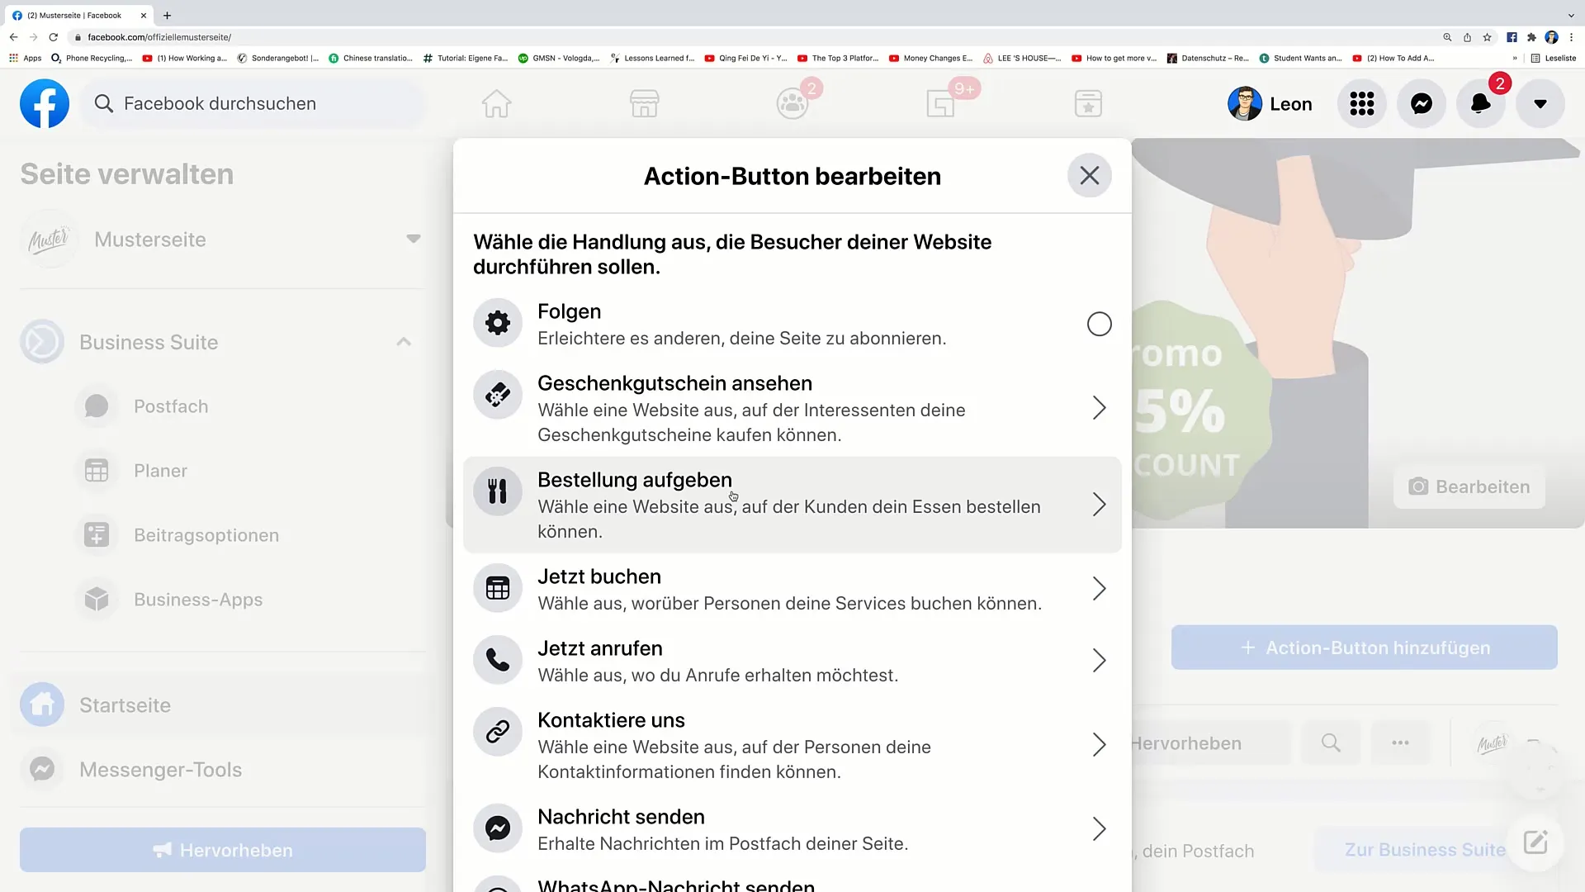The image size is (1585, 892).
Task: Open the account dropdown arrow
Action: (1540, 103)
